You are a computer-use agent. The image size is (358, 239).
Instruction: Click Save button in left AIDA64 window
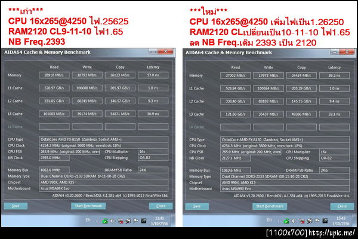pyautogui.click(x=16, y=206)
